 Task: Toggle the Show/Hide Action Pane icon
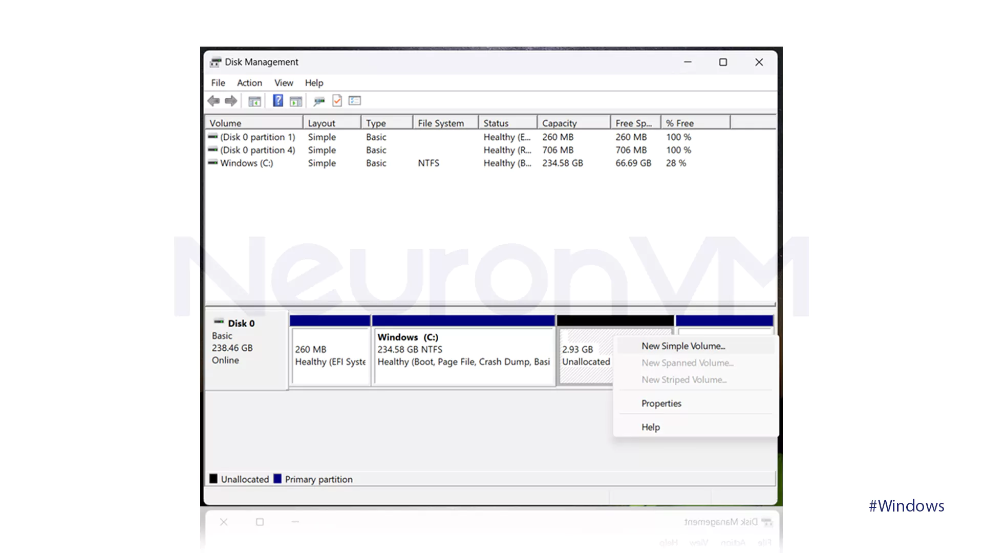click(295, 101)
